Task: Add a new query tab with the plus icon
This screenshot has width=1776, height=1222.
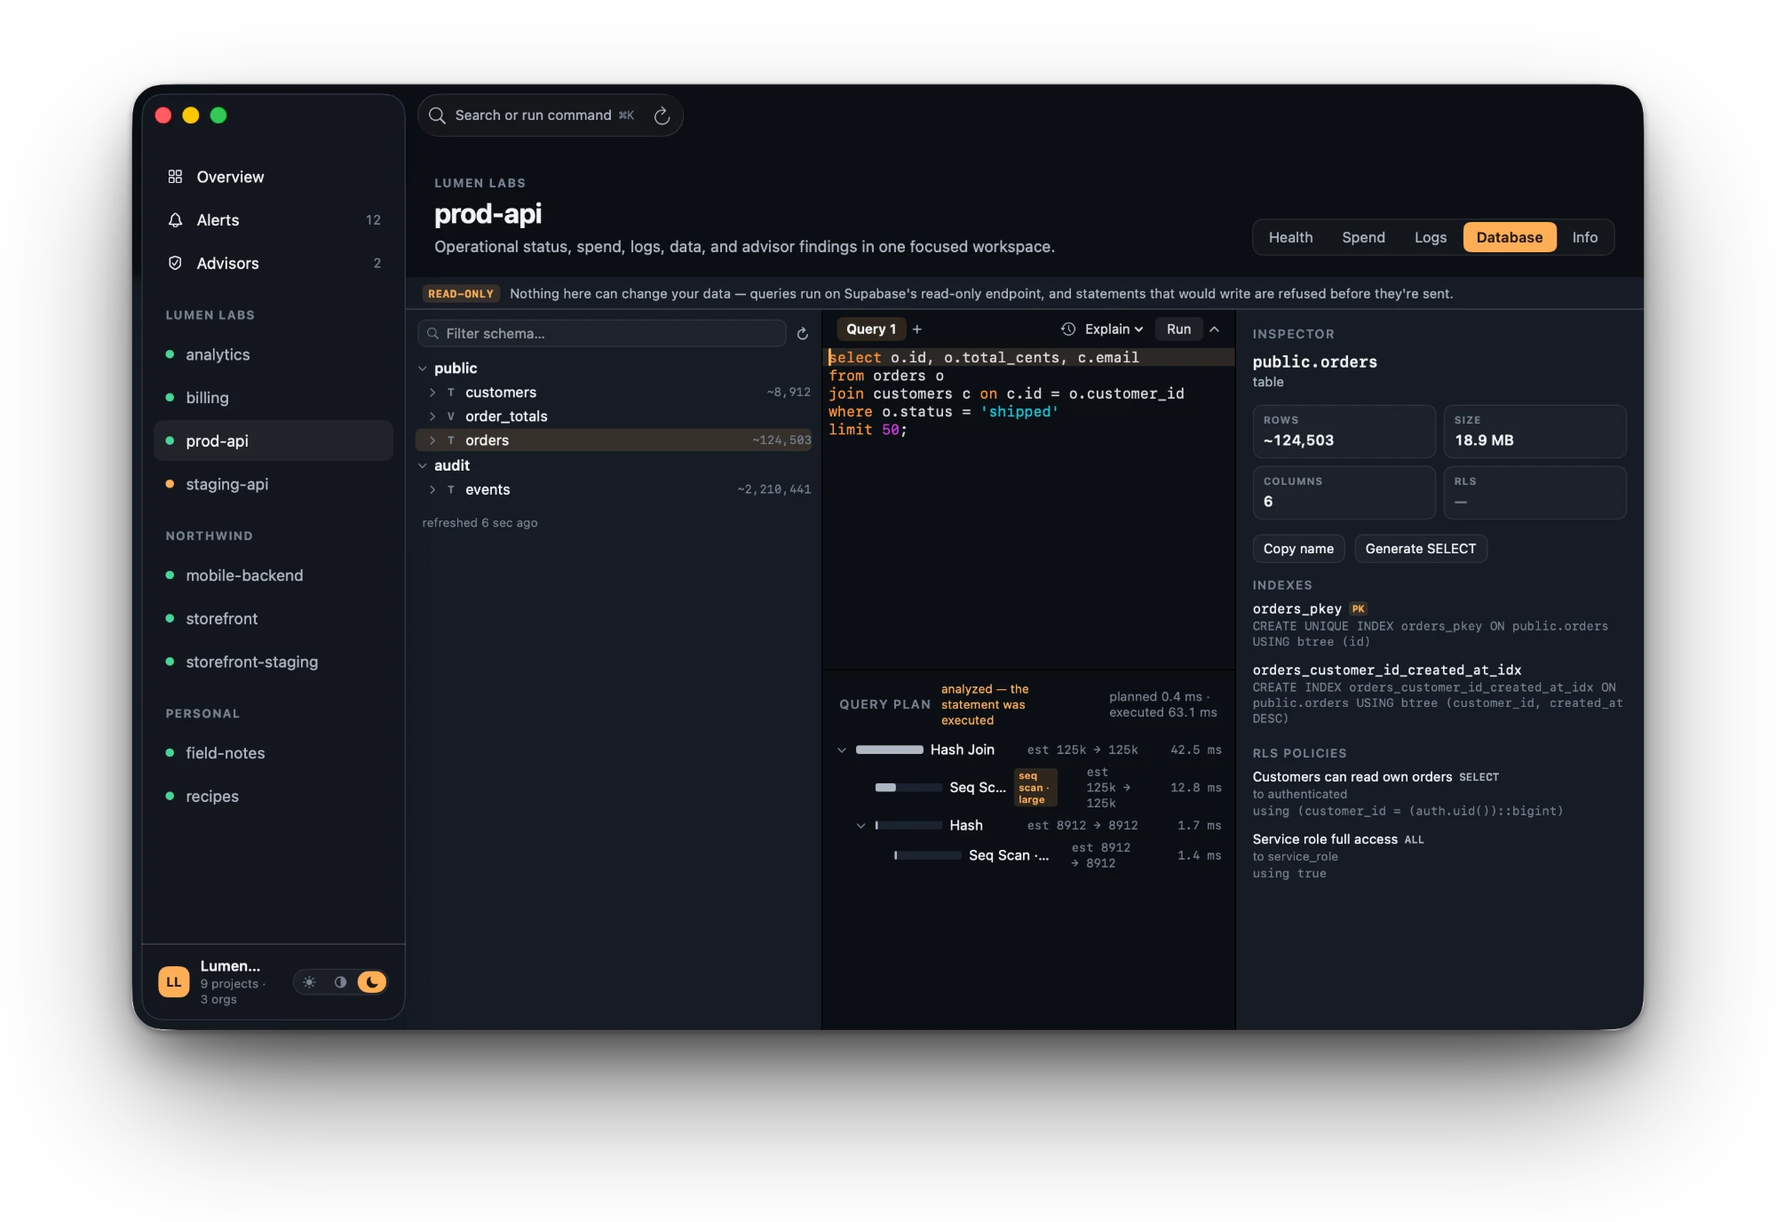Action: tap(917, 329)
